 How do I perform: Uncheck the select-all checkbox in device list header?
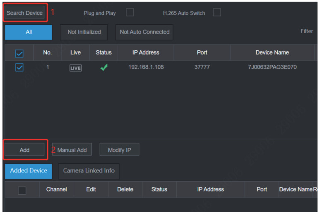coord(19,53)
